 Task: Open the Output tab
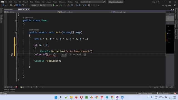pyautogui.click(x=13, y=90)
